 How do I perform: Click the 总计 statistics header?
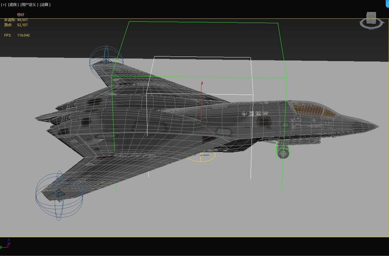tap(21, 15)
